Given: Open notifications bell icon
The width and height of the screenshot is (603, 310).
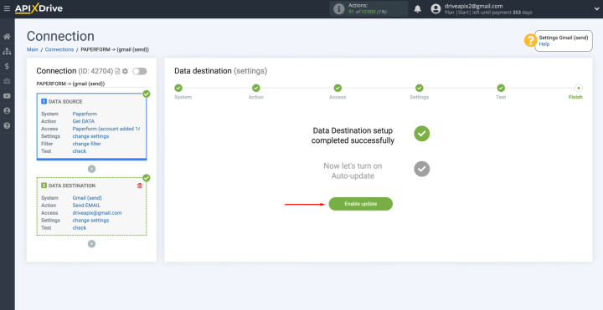Looking at the screenshot, I should coord(418,9).
